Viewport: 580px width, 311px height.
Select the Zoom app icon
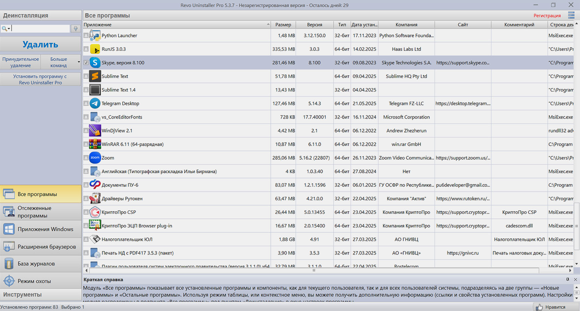coord(95,158)
